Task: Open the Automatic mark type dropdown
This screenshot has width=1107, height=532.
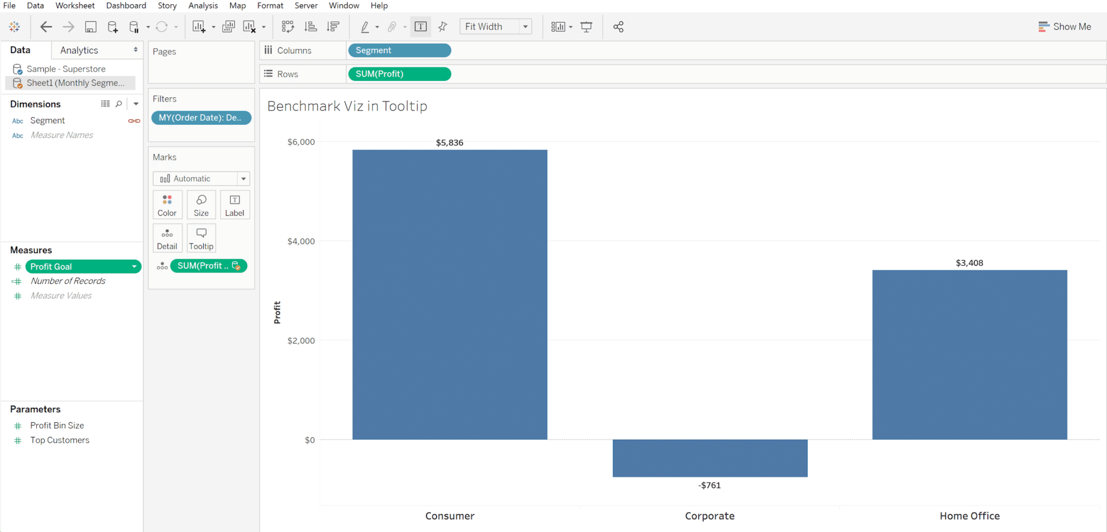Action: (244, 178)
